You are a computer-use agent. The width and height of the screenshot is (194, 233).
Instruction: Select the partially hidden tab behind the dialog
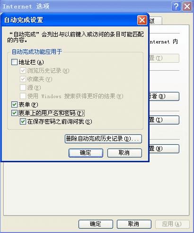pyautogui.click(x=156, y=21)
